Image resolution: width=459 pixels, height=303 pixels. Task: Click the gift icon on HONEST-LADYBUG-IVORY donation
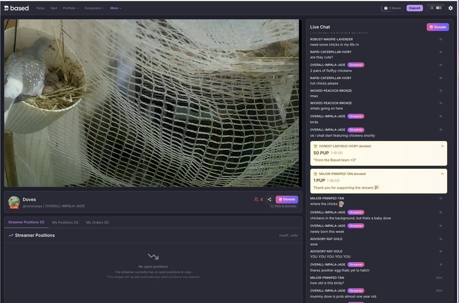pos(316,146)
